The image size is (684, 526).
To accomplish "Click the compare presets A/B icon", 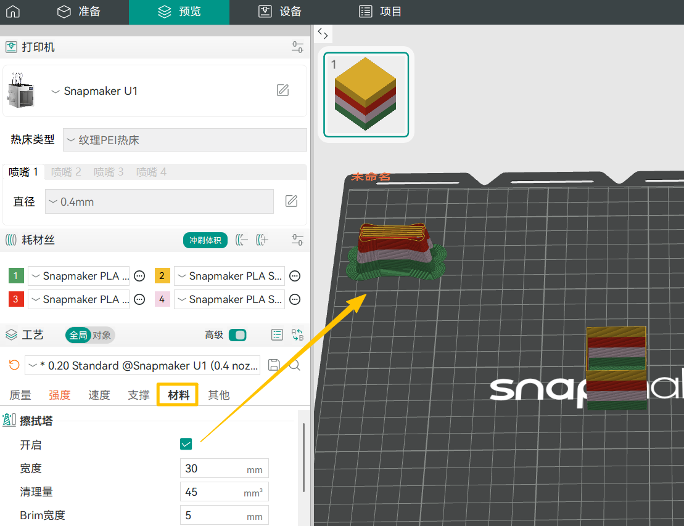I will (297, 334).
